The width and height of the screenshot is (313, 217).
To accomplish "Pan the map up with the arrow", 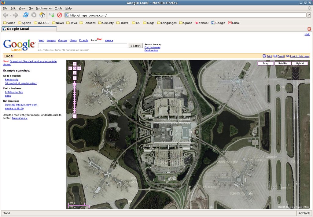I will click(x=75, y=64).
